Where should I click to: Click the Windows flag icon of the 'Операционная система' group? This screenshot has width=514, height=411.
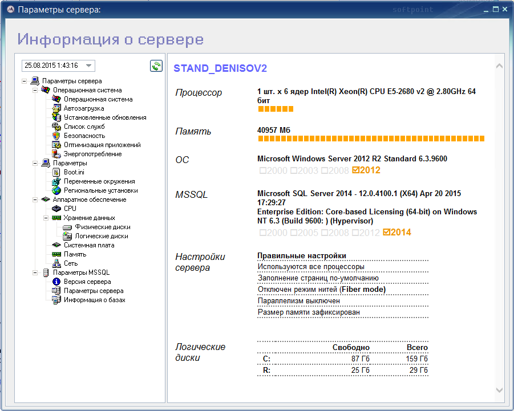pyautogui.click(x=46, y=89)
